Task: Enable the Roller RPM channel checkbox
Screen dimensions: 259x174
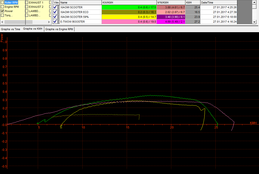Action: 3,3
